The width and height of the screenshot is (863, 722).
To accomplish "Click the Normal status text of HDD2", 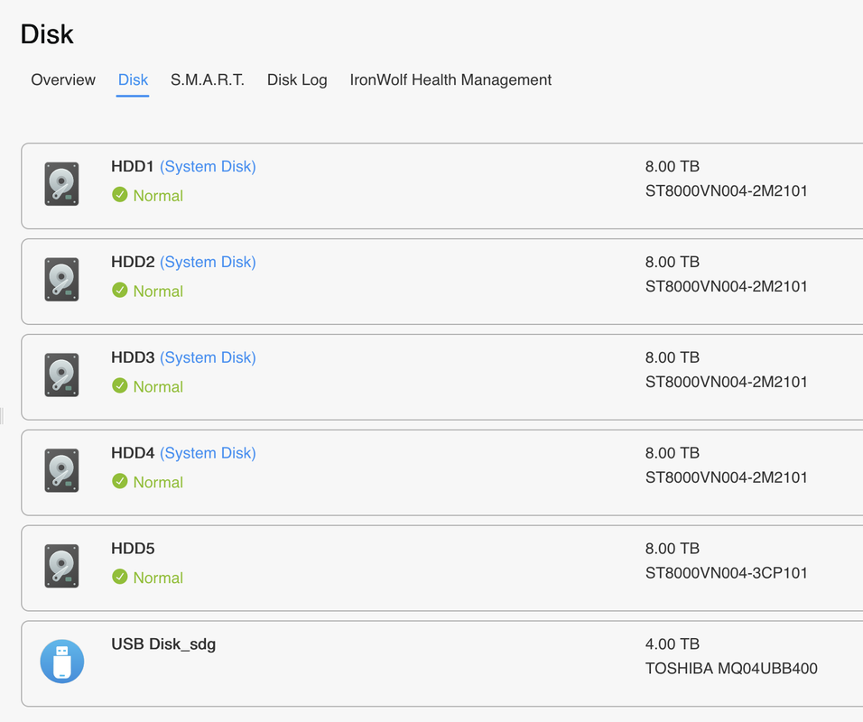I will click(x=158, y=292).
